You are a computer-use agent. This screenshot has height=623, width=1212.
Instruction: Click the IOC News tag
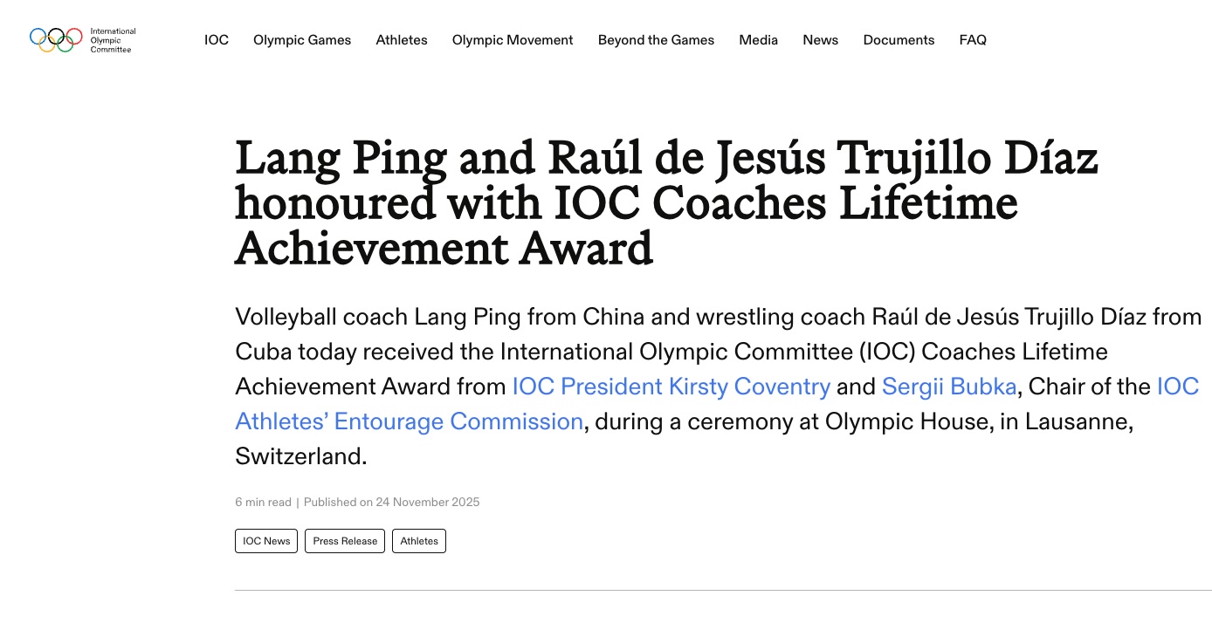266,541
